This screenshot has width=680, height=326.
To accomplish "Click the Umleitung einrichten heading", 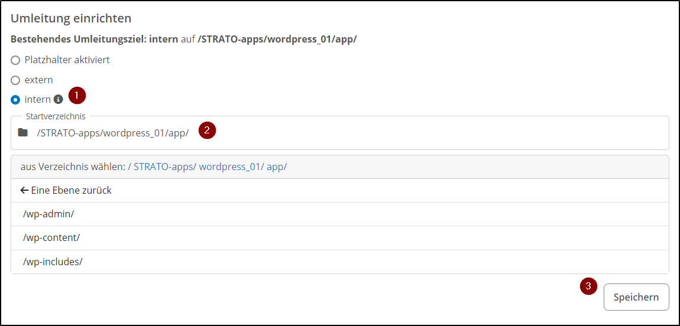I will click(x=71, y=18).
